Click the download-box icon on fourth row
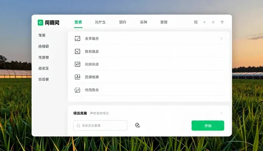 coord(77,77)
